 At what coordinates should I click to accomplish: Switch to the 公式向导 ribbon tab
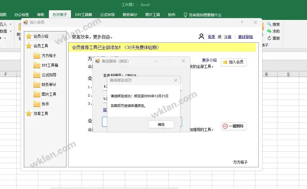coord(107,15)
